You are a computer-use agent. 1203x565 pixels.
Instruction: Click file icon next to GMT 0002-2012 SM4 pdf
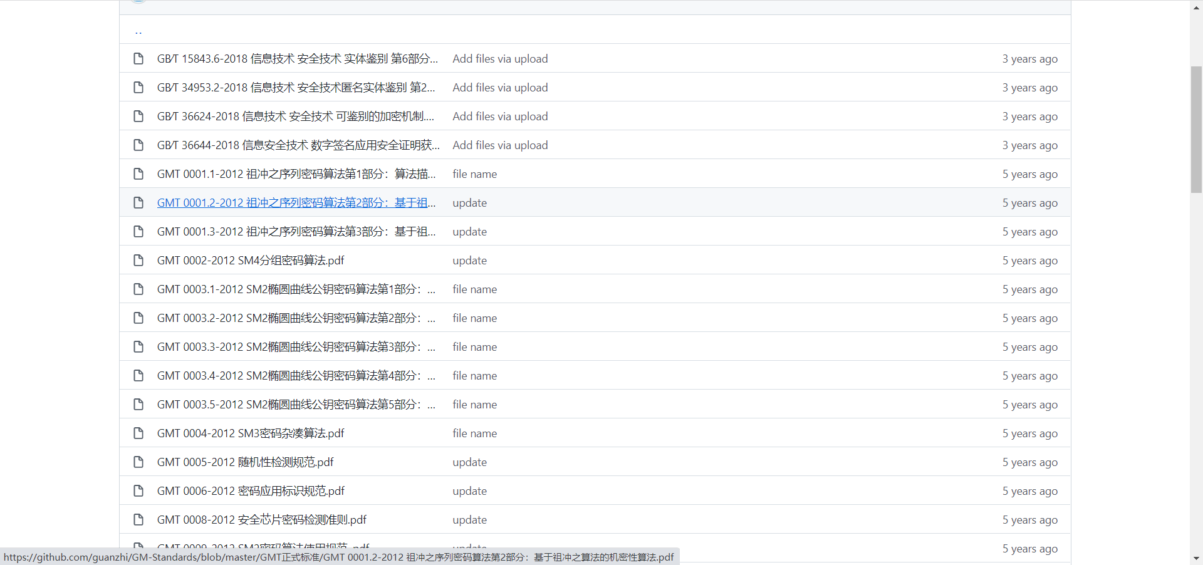(x=138, y=261)
